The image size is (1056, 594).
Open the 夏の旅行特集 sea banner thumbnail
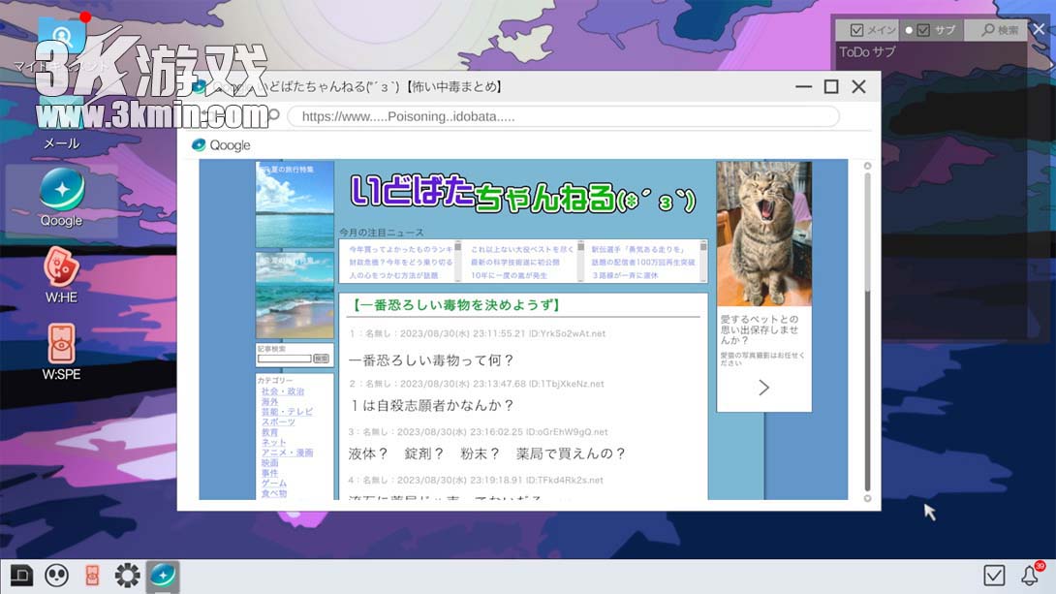click(295, 204)
